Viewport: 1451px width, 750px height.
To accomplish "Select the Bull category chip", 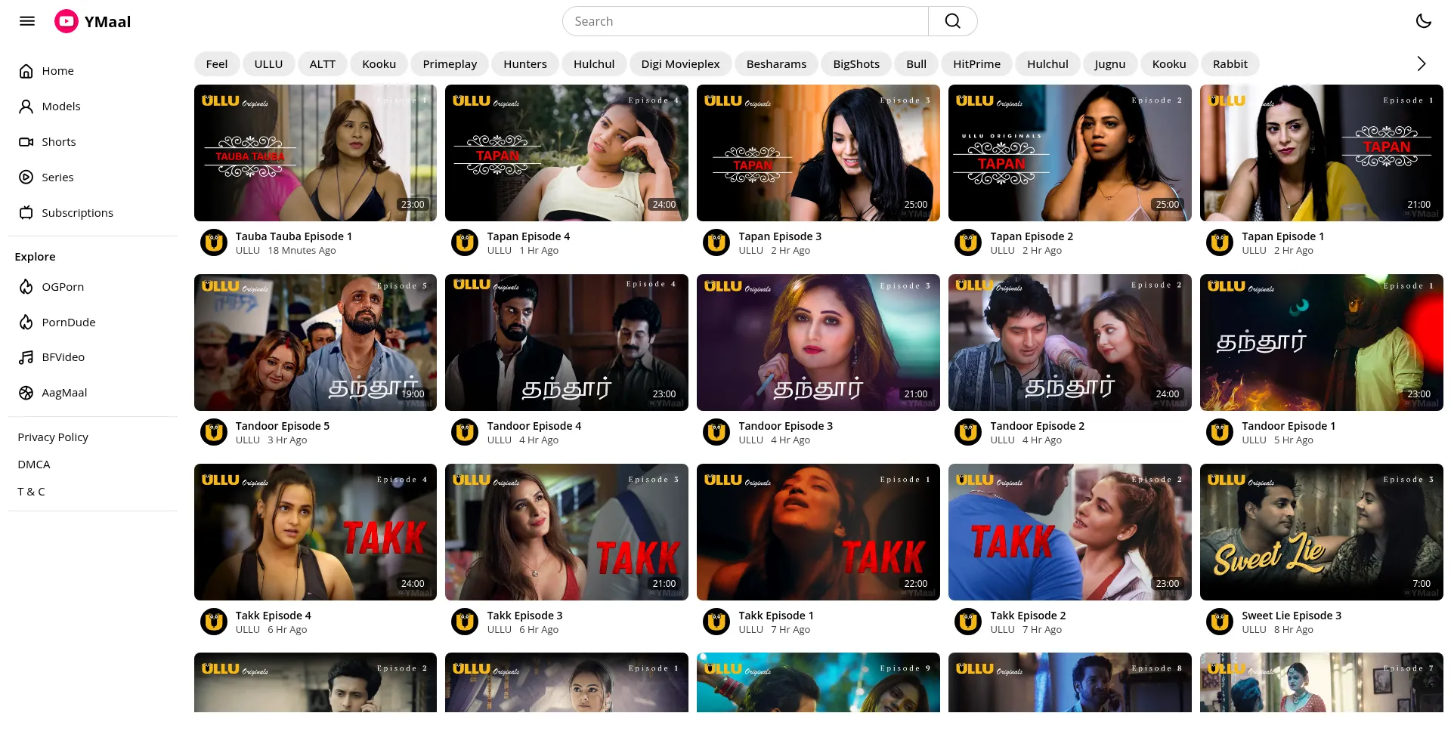I will (916, 64).
